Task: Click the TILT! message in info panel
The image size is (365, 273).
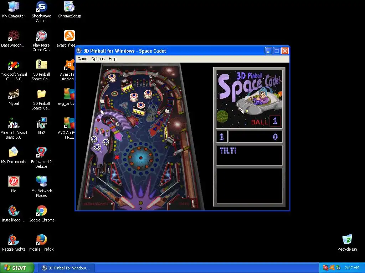Action: (x=228, y=151)
